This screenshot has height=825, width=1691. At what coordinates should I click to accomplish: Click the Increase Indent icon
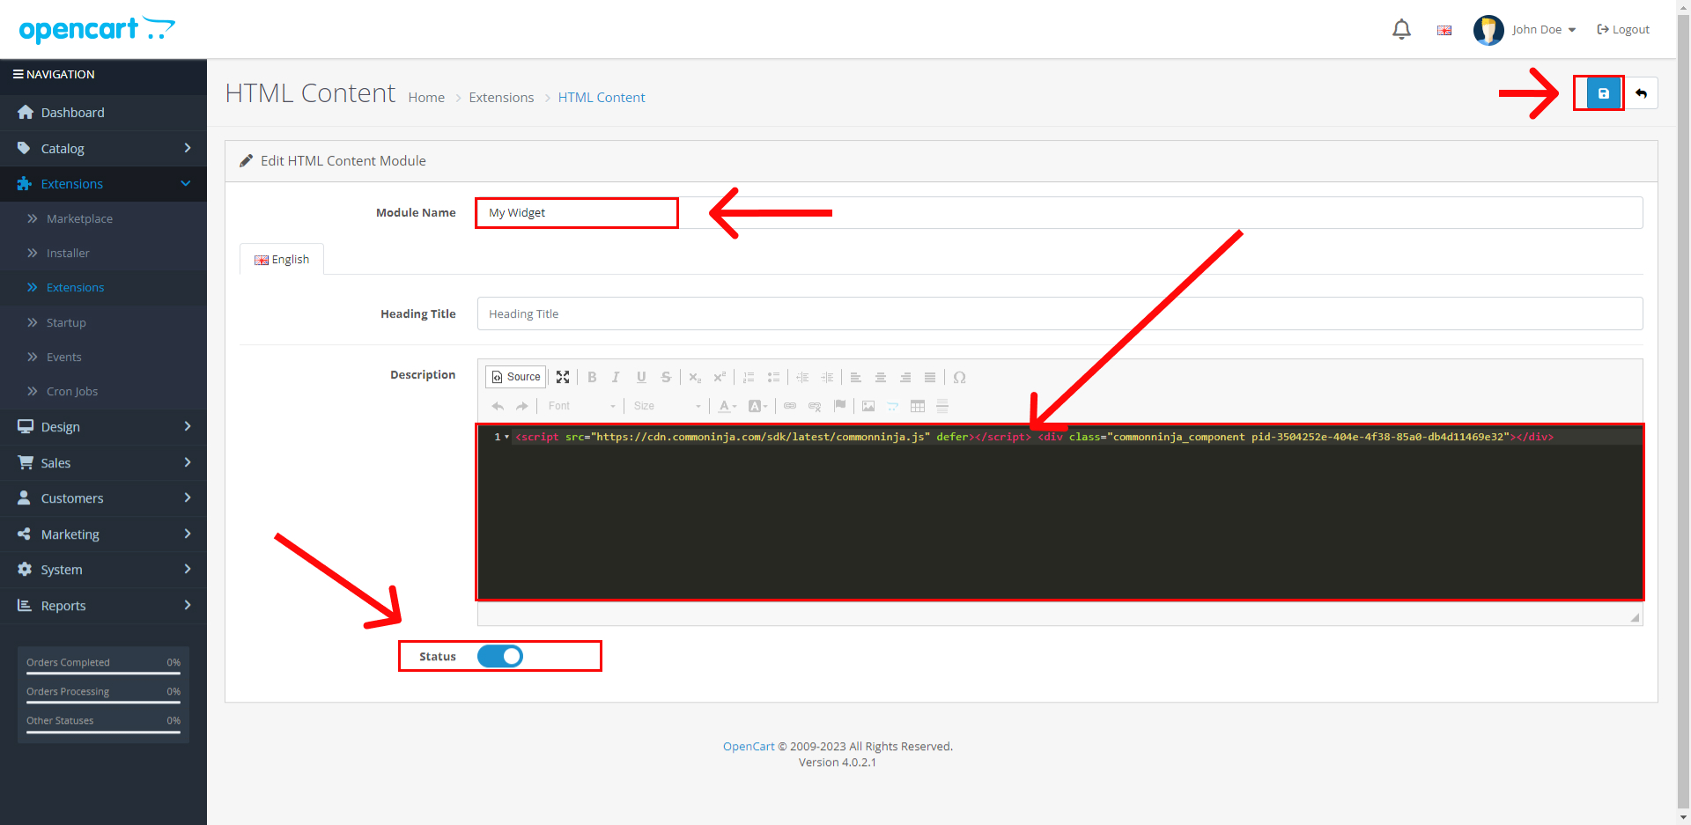coord(827,377)
